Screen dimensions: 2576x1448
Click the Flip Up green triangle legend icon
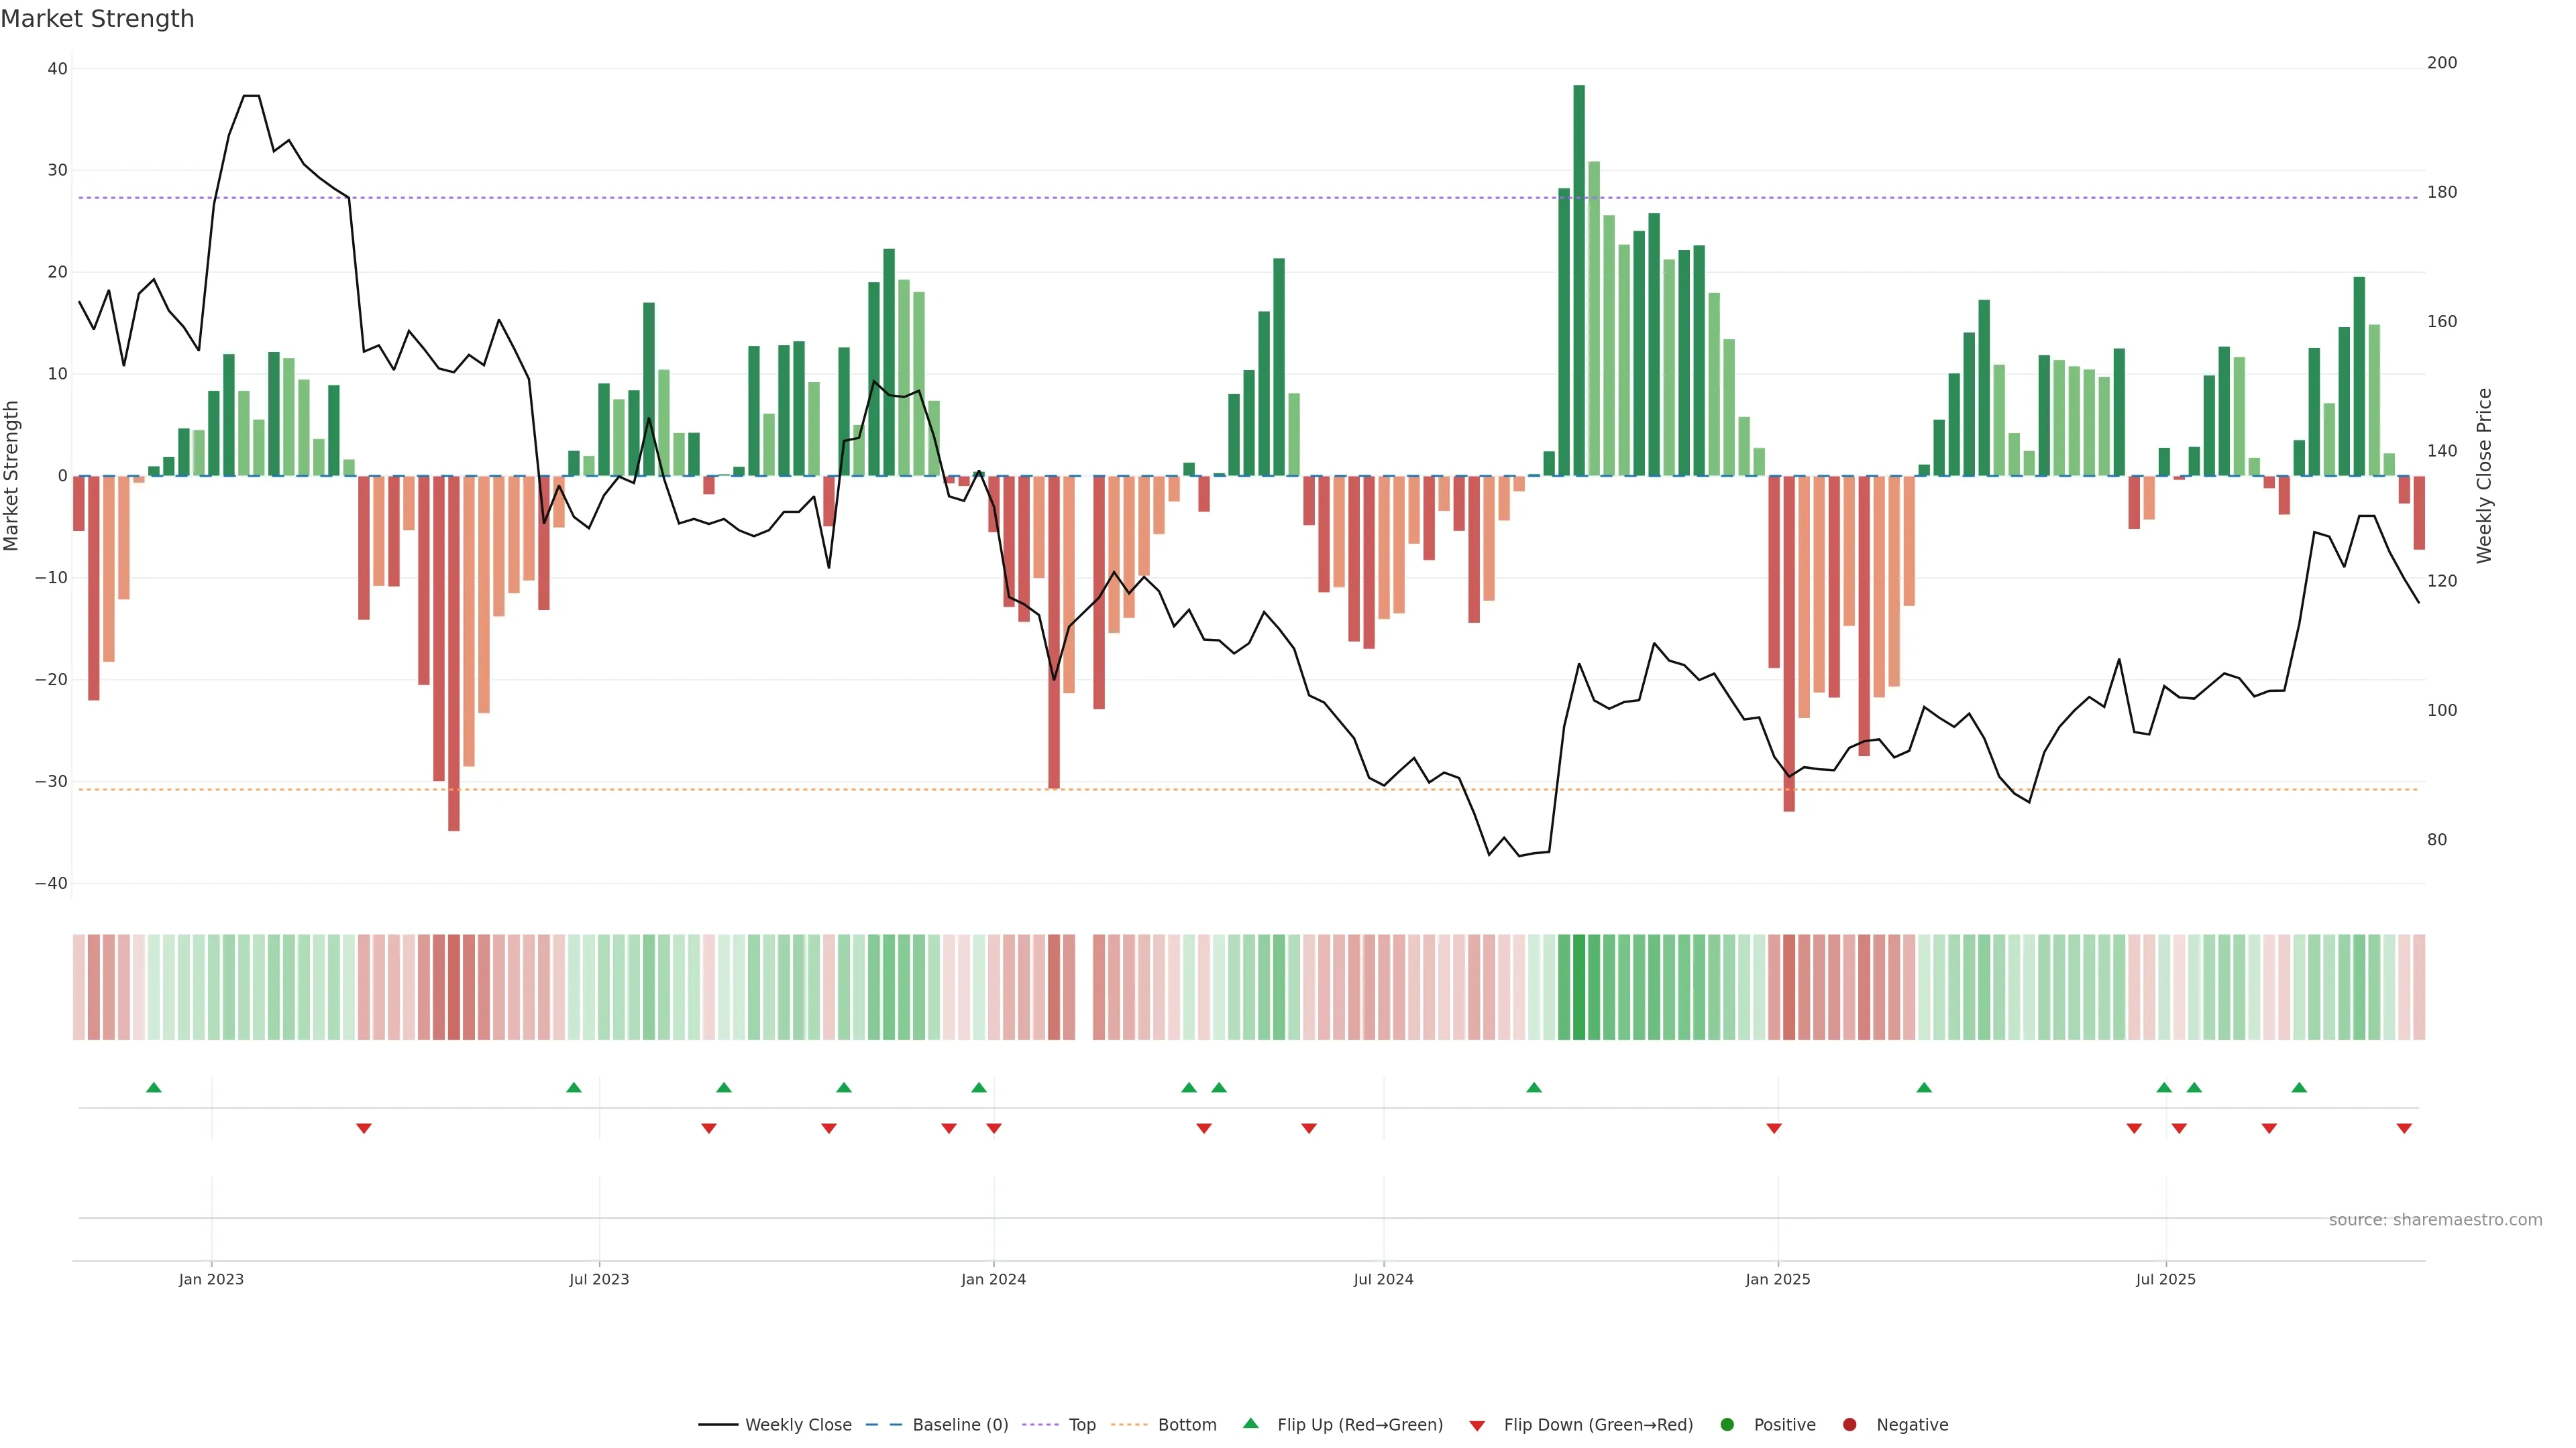1250,1423
